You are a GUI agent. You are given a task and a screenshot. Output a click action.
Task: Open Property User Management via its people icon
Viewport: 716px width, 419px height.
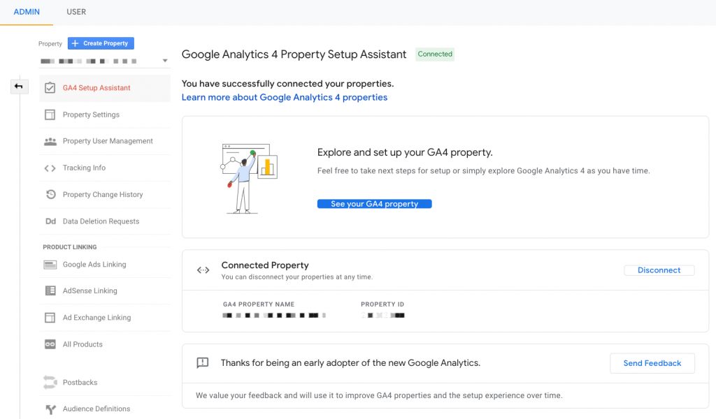(50, 141)
